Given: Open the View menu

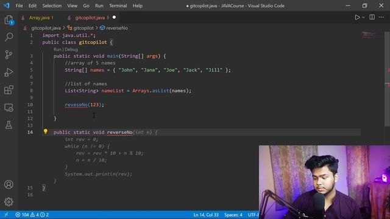Looking at the screenshot, I should 72,5.
